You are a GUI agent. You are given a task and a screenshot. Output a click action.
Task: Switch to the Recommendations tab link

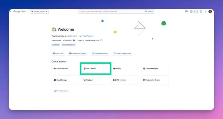point(69,44)
